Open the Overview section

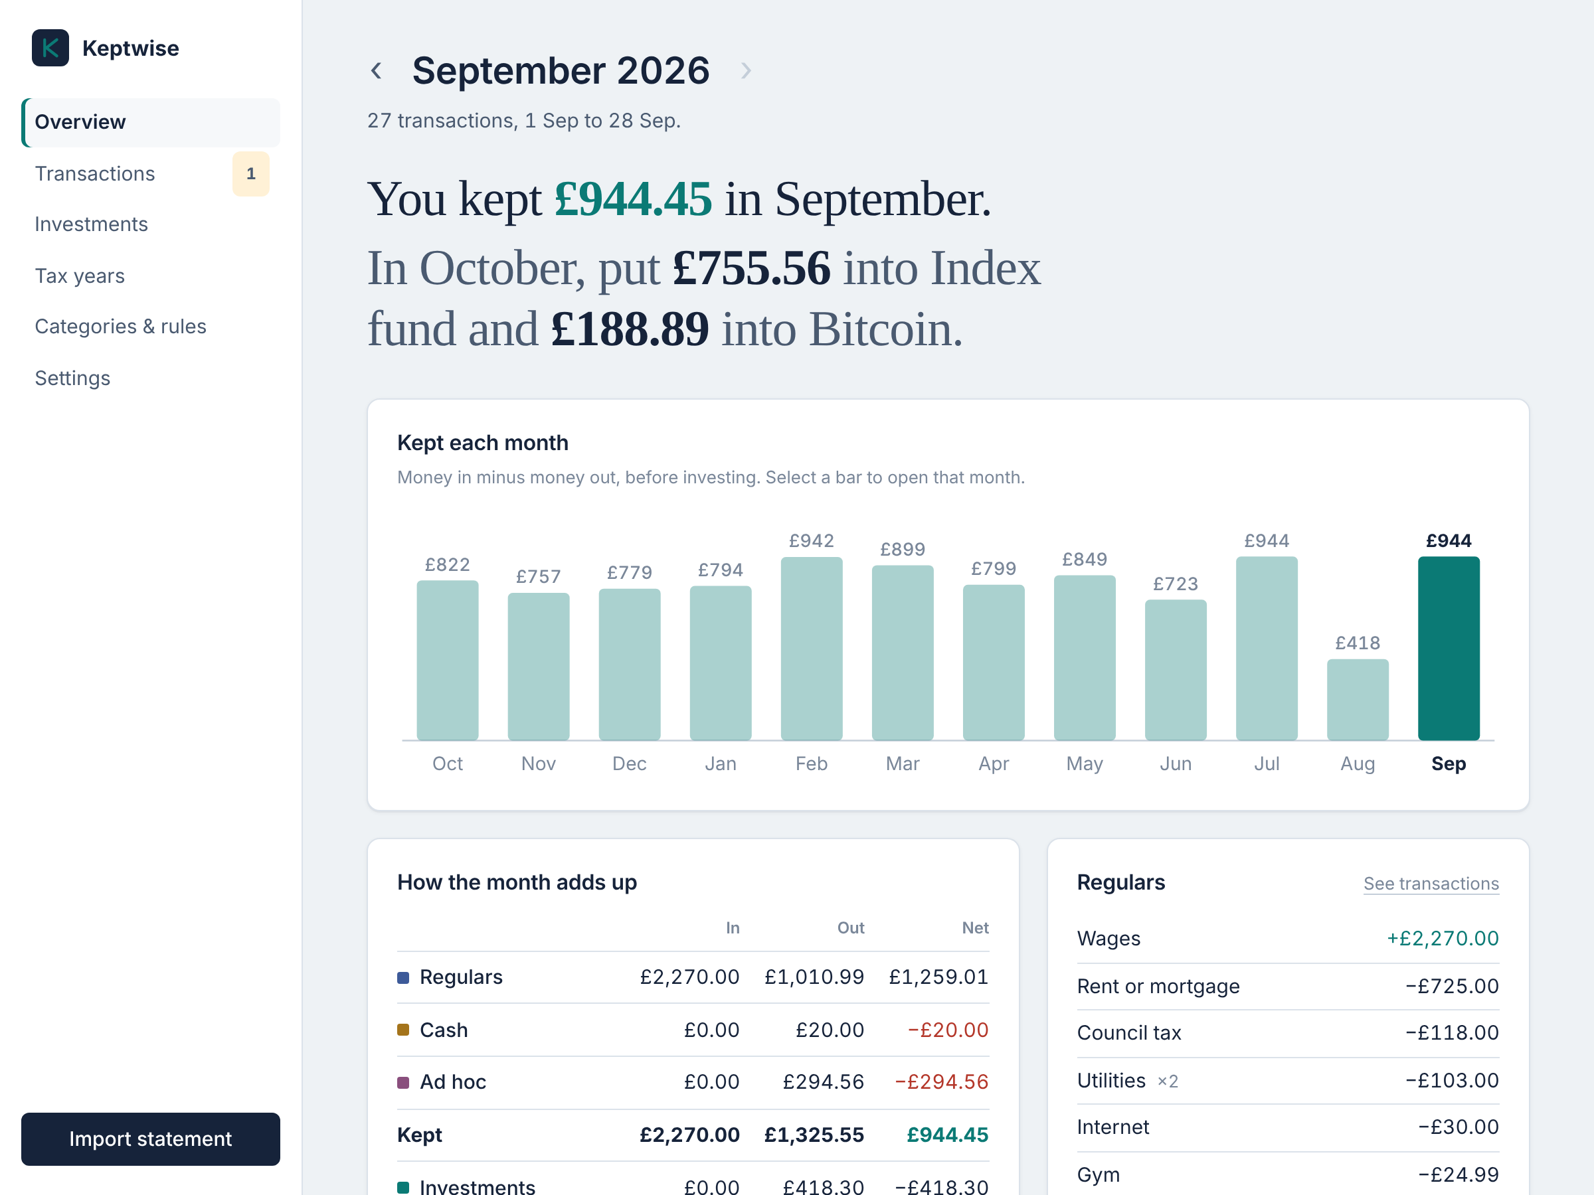click(151, 122)
